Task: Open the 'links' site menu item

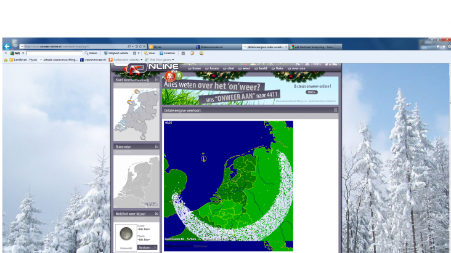Action: 277,68
